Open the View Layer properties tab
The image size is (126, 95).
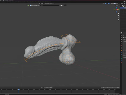(121, 42)
